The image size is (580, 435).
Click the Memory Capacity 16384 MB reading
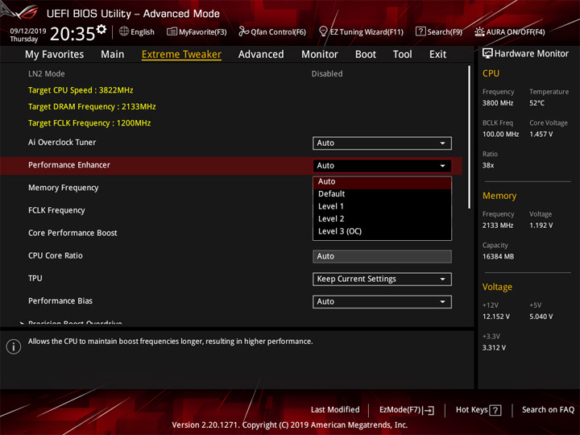[x=498, y=257]
